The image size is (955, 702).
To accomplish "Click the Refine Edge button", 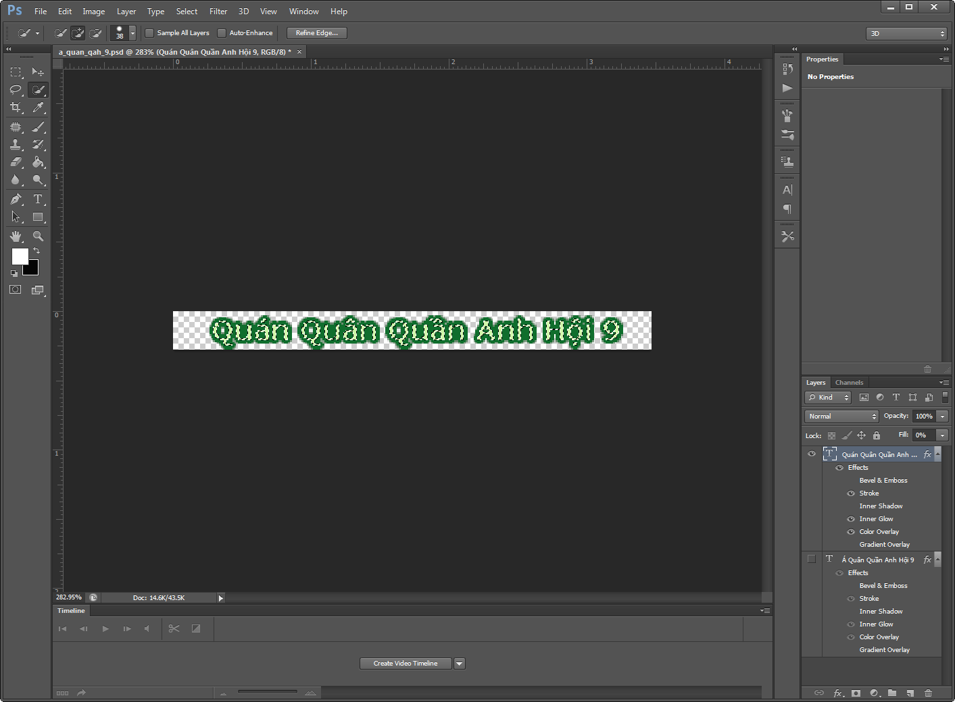I will (316, 32).
